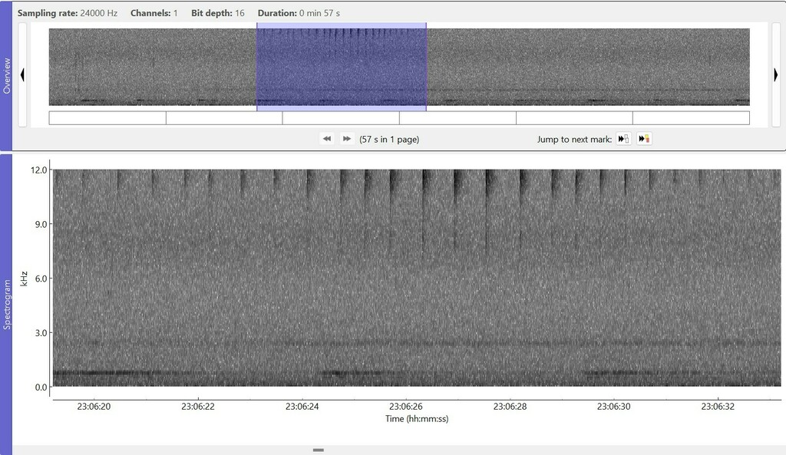This screenshot has width=786, height=455.
Task: Select the last page segment below the overview
Action: [691, 117]
